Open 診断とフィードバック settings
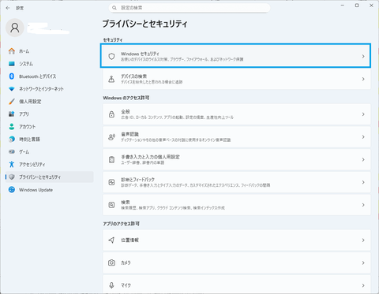The width and height of the screenshot is (379, 294). 237,182
